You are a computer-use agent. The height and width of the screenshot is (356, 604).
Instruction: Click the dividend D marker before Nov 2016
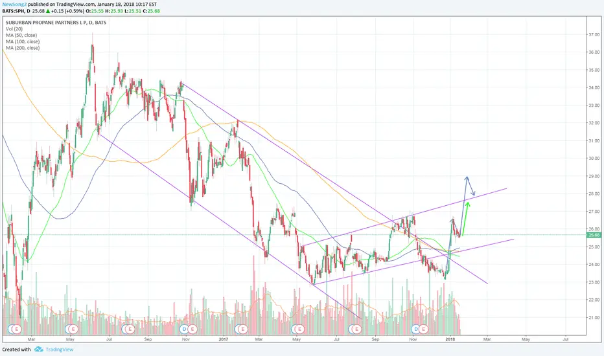(185, 329)
